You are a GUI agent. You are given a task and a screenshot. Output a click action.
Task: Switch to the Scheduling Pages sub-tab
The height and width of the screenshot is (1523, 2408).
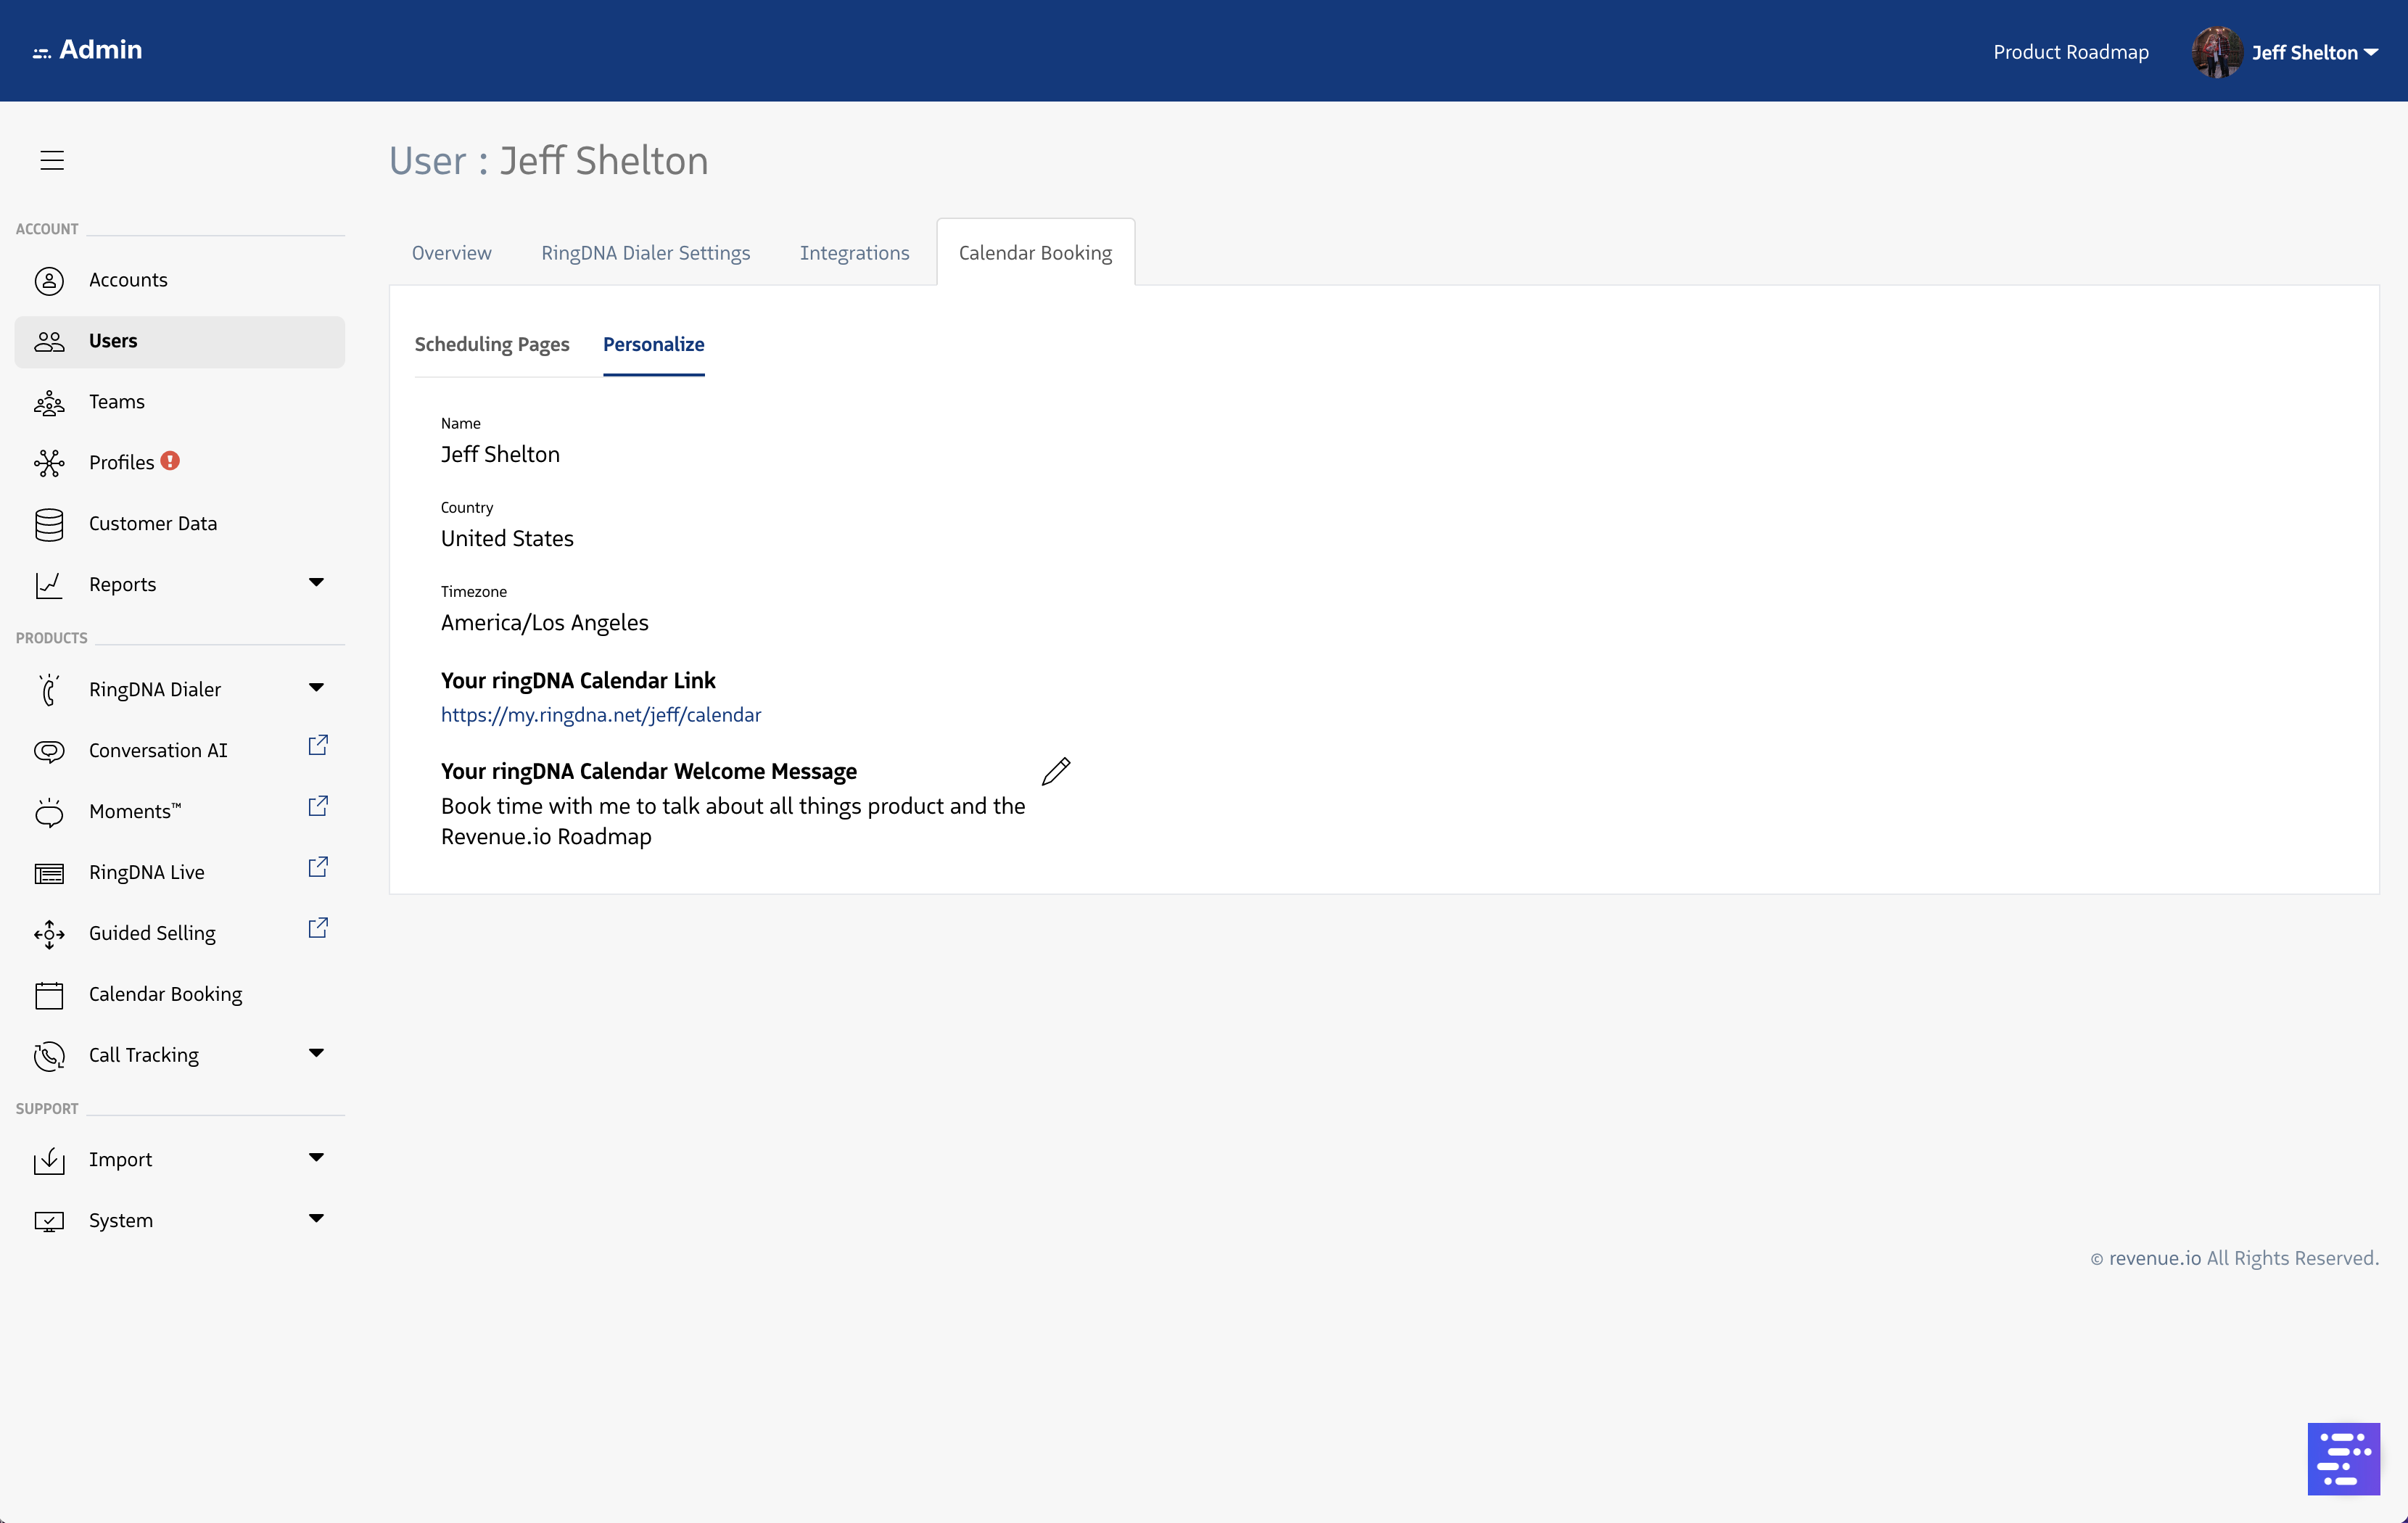tap(492, 344)
